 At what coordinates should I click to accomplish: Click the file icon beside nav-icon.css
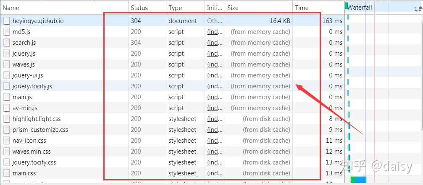(7, 141)
